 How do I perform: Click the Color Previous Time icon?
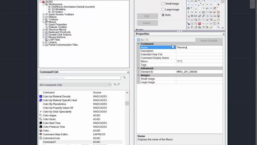point(41,127)
